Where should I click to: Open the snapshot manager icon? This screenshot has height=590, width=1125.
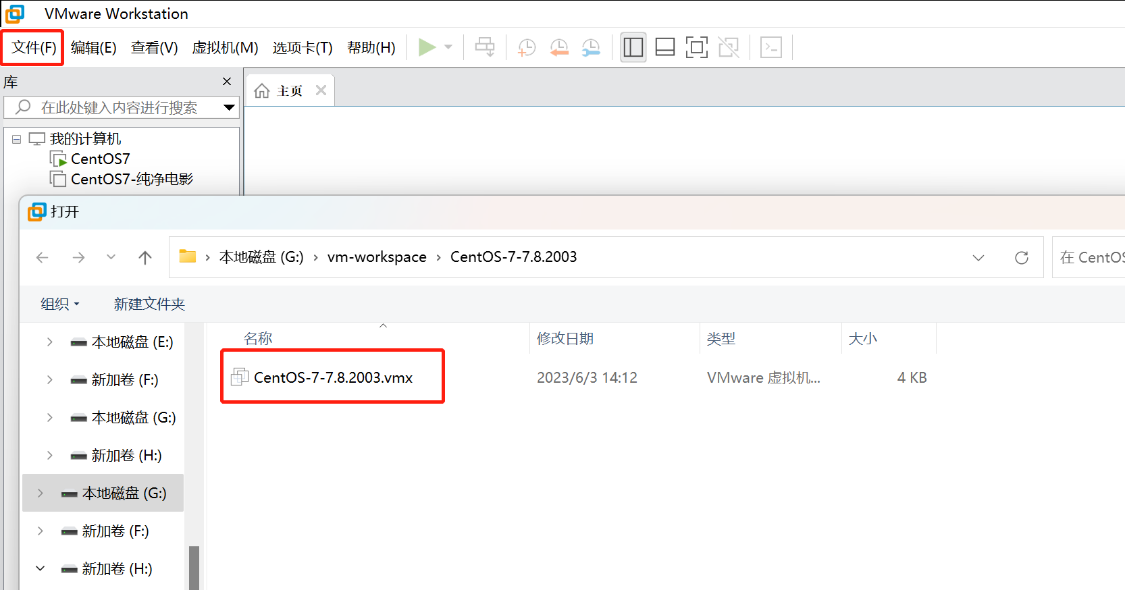(591, 47)
